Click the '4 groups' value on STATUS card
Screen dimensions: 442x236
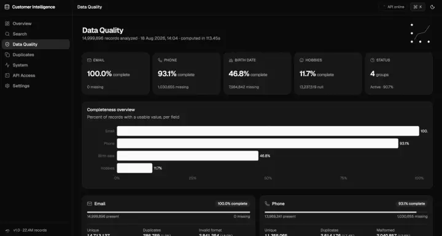(x=379, y=74)
